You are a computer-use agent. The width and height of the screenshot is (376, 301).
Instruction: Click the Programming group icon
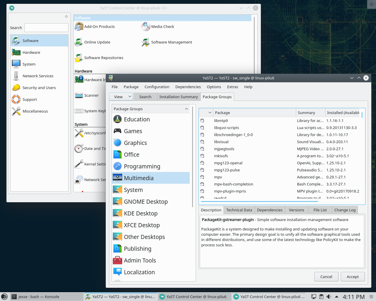[x=117, y=166]
